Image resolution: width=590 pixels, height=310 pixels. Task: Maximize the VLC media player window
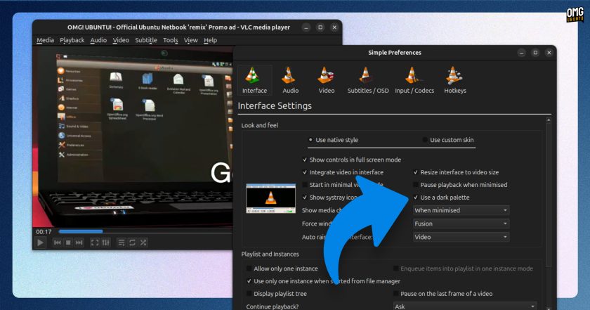click(320, 27)
